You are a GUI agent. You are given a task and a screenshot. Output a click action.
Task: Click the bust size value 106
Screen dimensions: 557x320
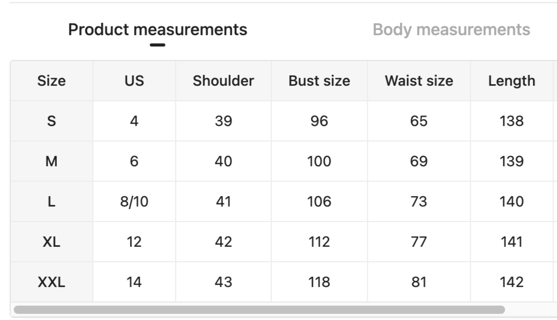(x=319, y=202)
